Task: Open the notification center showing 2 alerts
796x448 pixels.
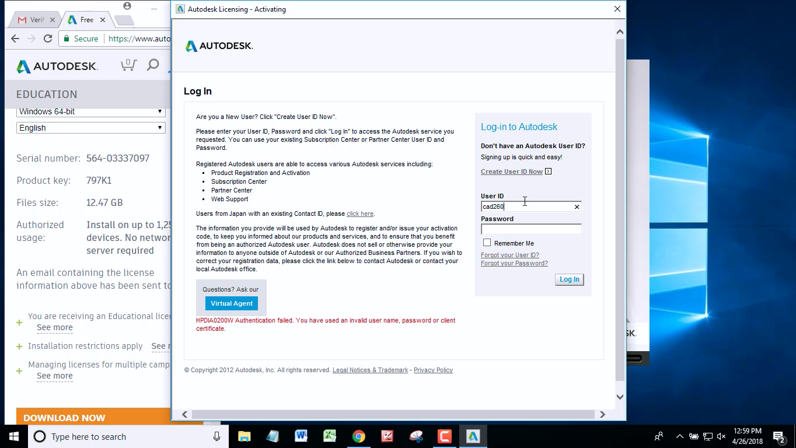Action: (x=778, y=436)
